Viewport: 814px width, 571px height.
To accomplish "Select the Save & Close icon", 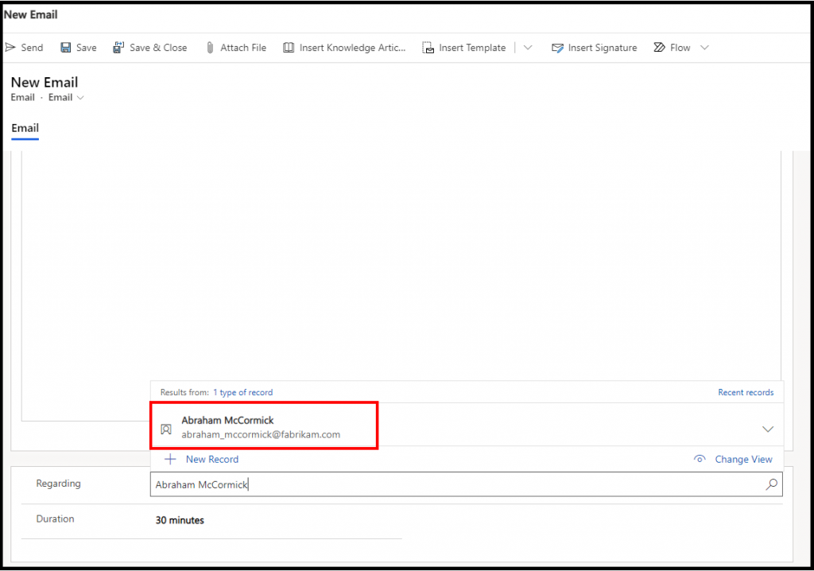I will [x=118, y=47].
